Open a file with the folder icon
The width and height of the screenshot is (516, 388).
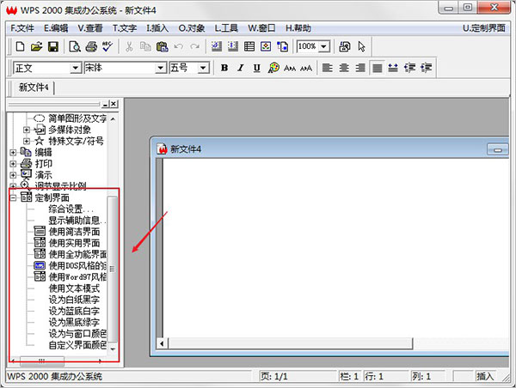[x=36, y=46]
